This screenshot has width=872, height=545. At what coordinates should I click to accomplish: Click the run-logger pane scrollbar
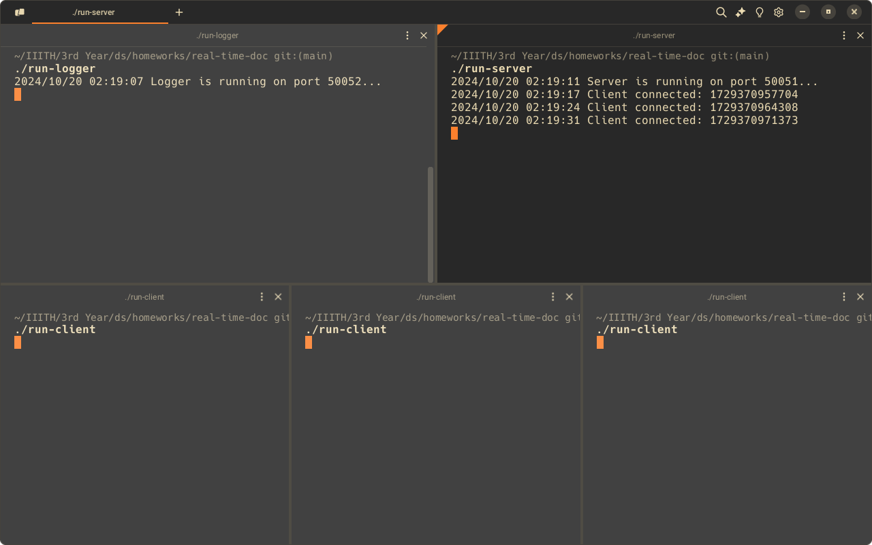coord(431,223)
